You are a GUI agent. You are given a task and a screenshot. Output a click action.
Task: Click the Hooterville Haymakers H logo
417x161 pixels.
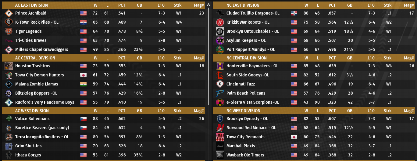(x=220, y=66)
